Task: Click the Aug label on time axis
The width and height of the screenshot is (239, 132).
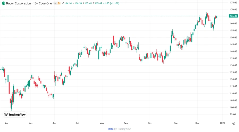Action: pyautogui.click(x=102, y=123)
